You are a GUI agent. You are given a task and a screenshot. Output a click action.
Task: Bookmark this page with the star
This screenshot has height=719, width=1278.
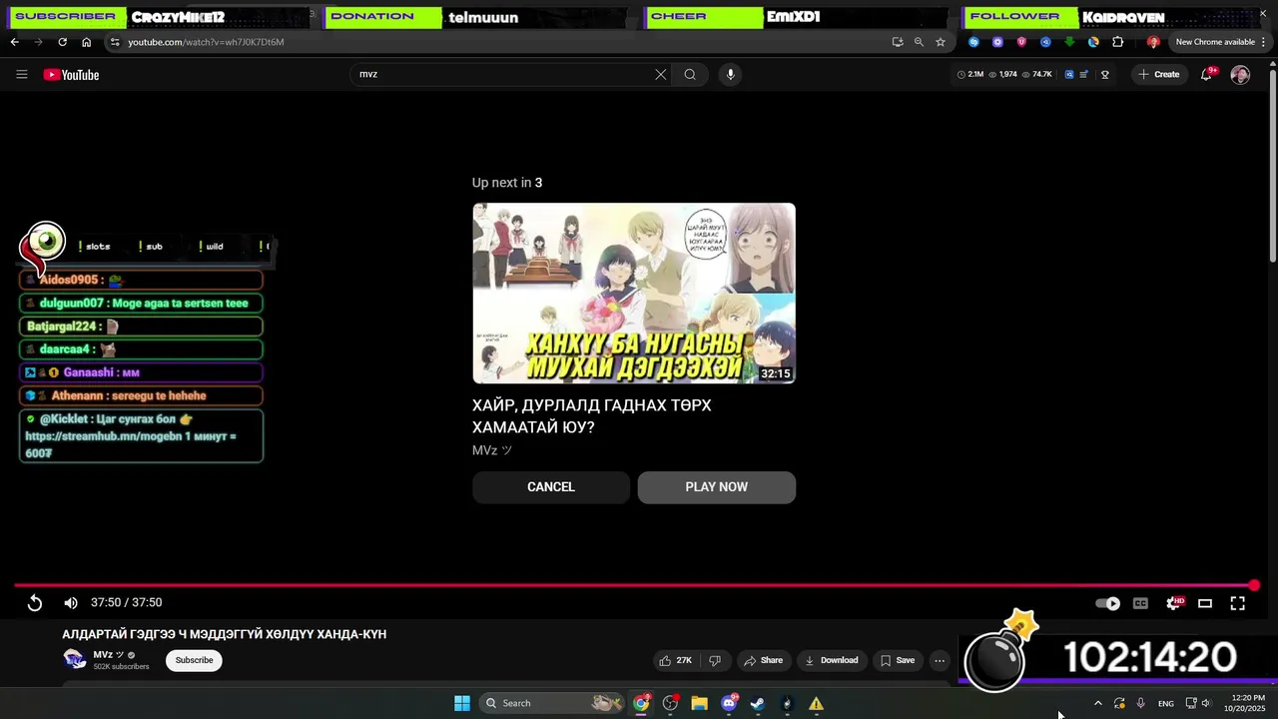[x=941, y=42]
